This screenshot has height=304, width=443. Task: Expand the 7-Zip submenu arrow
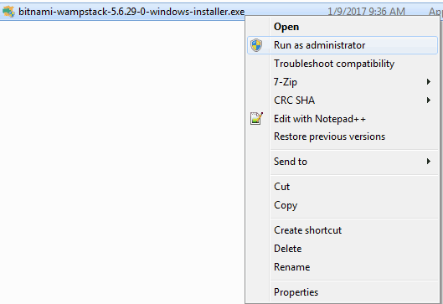tap(429, 82)
